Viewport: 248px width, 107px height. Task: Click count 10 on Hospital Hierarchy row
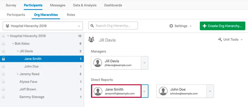[80, 36]
